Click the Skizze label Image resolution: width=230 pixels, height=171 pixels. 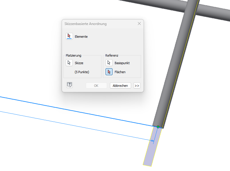coord(79,63)
